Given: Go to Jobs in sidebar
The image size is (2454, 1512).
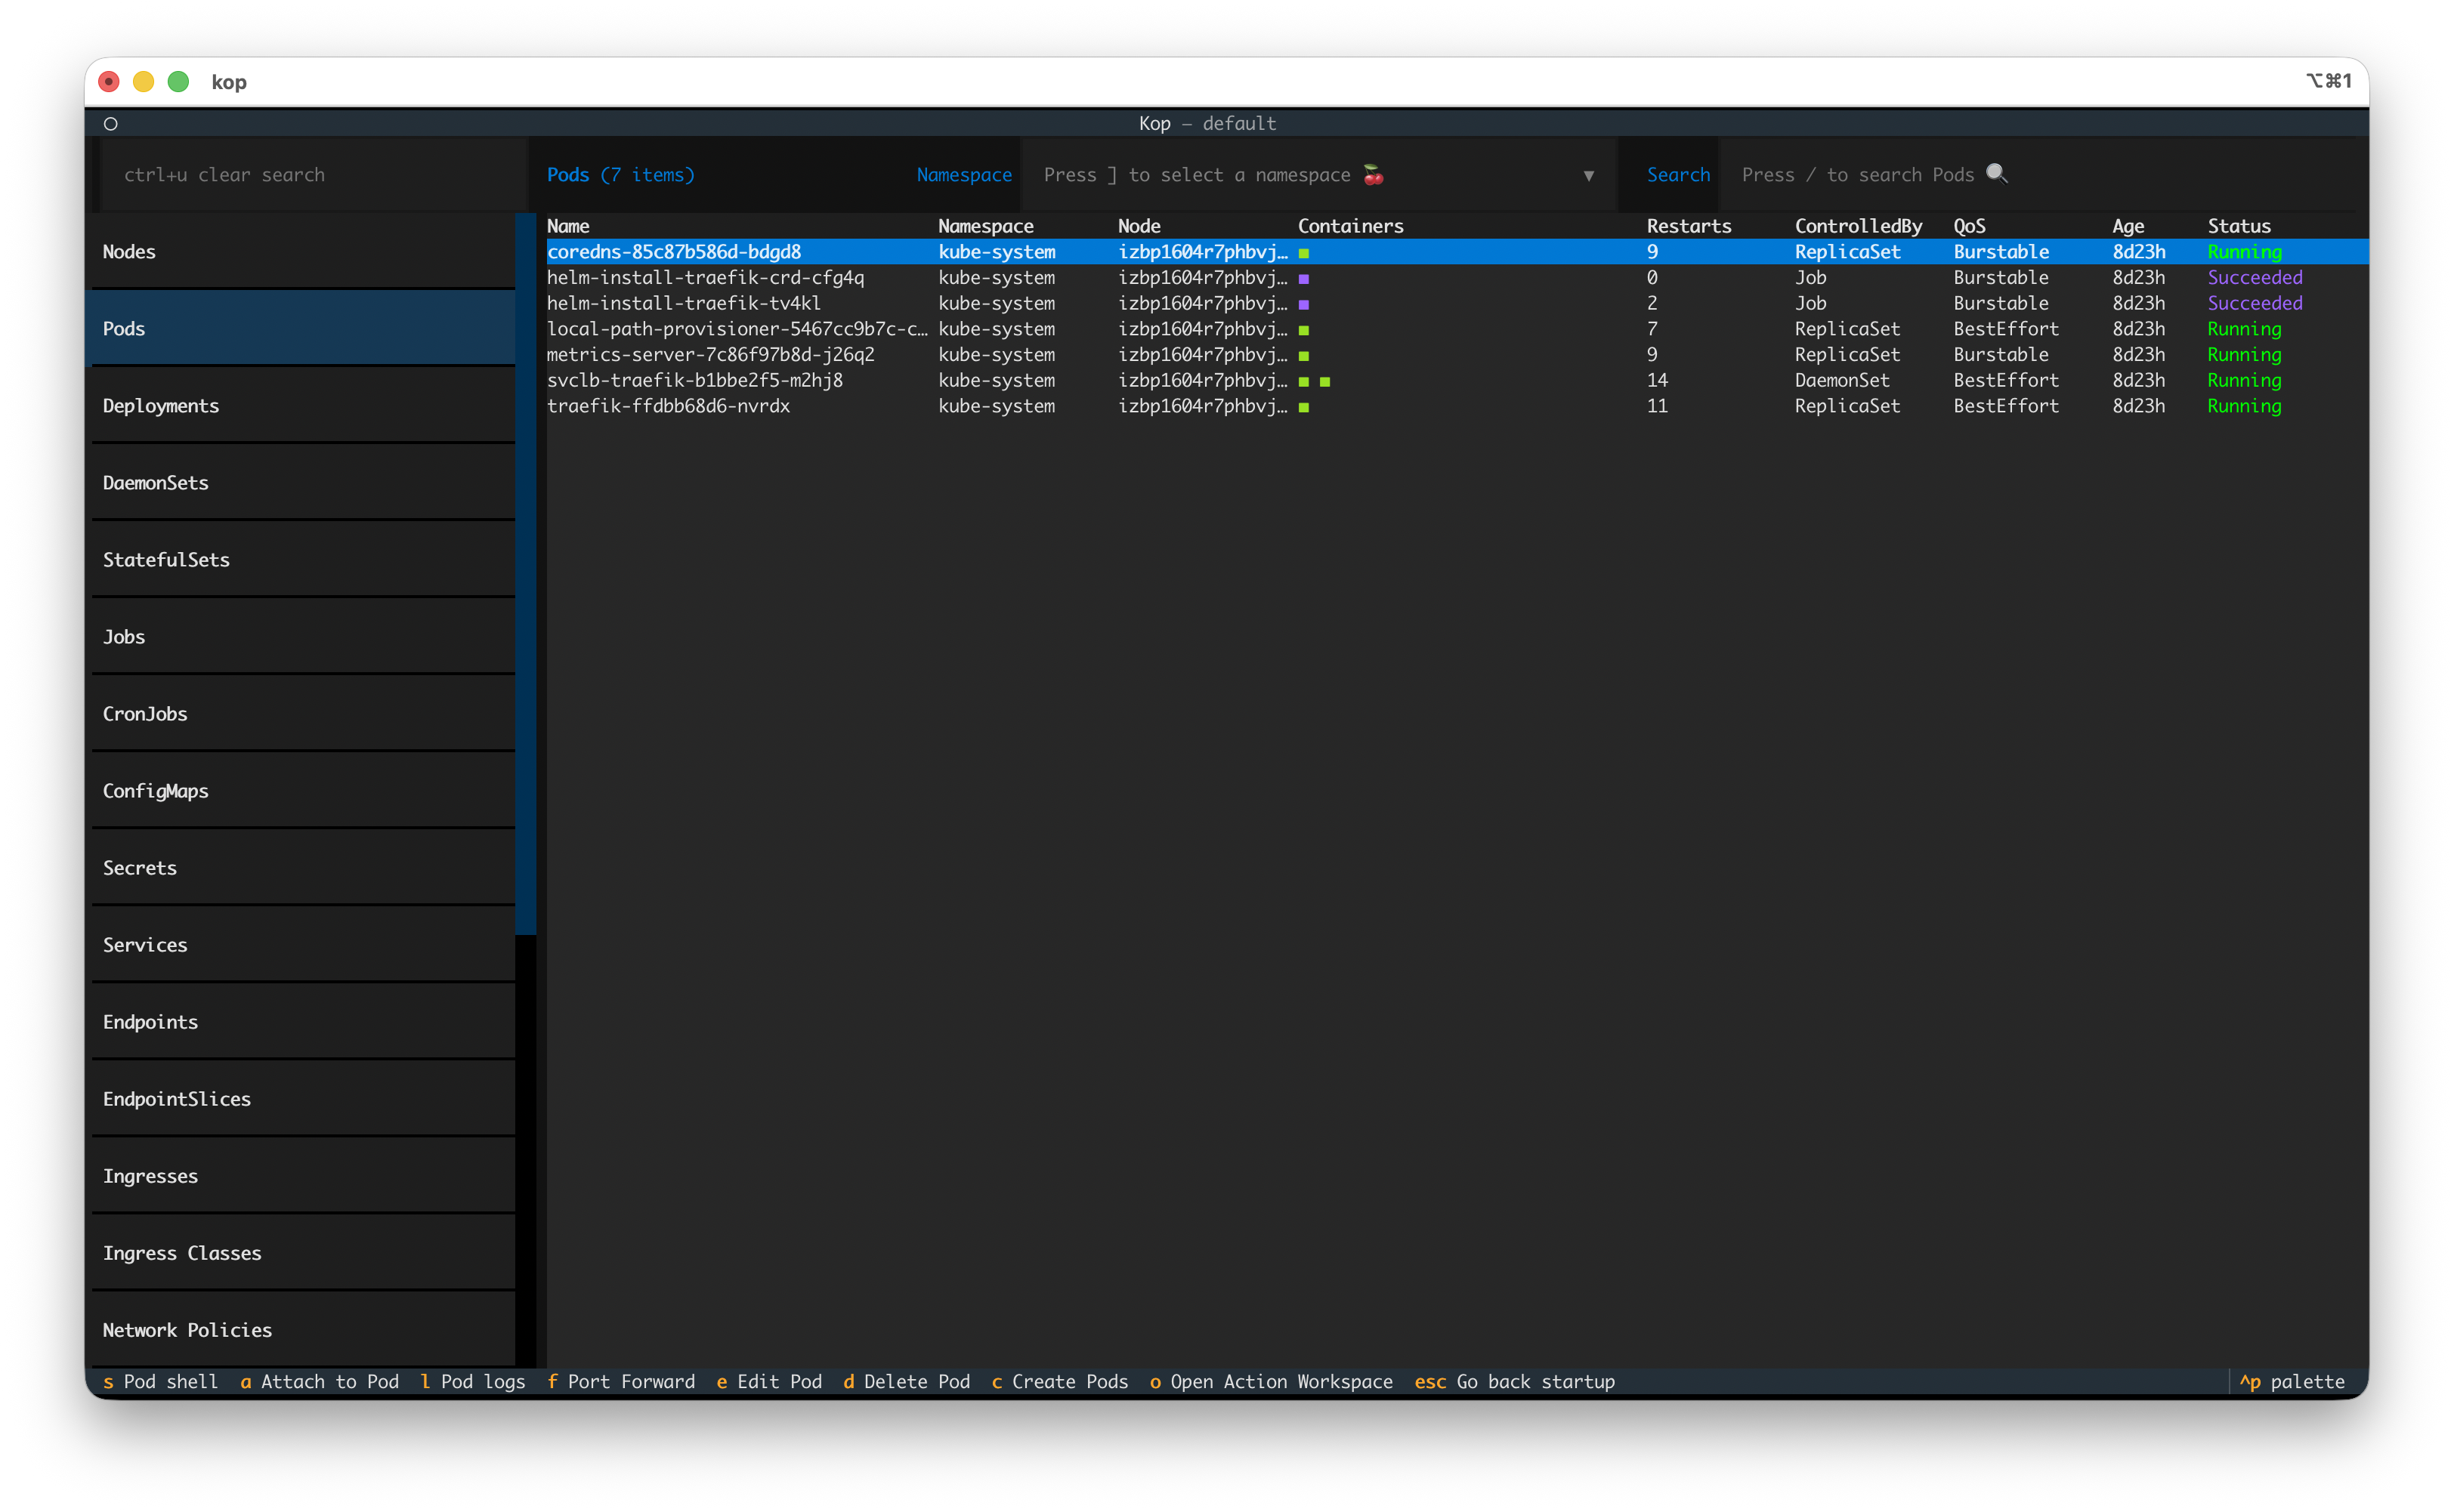Looking at the screenshot, I should click(x=303, y=637).
